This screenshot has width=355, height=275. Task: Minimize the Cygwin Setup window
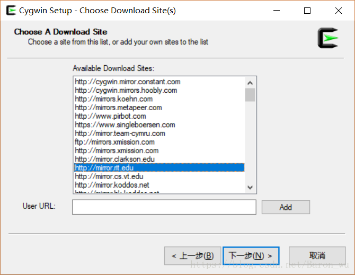[277, 11]
